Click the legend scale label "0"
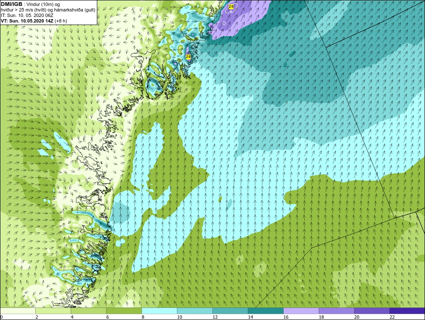 [1, 317]
